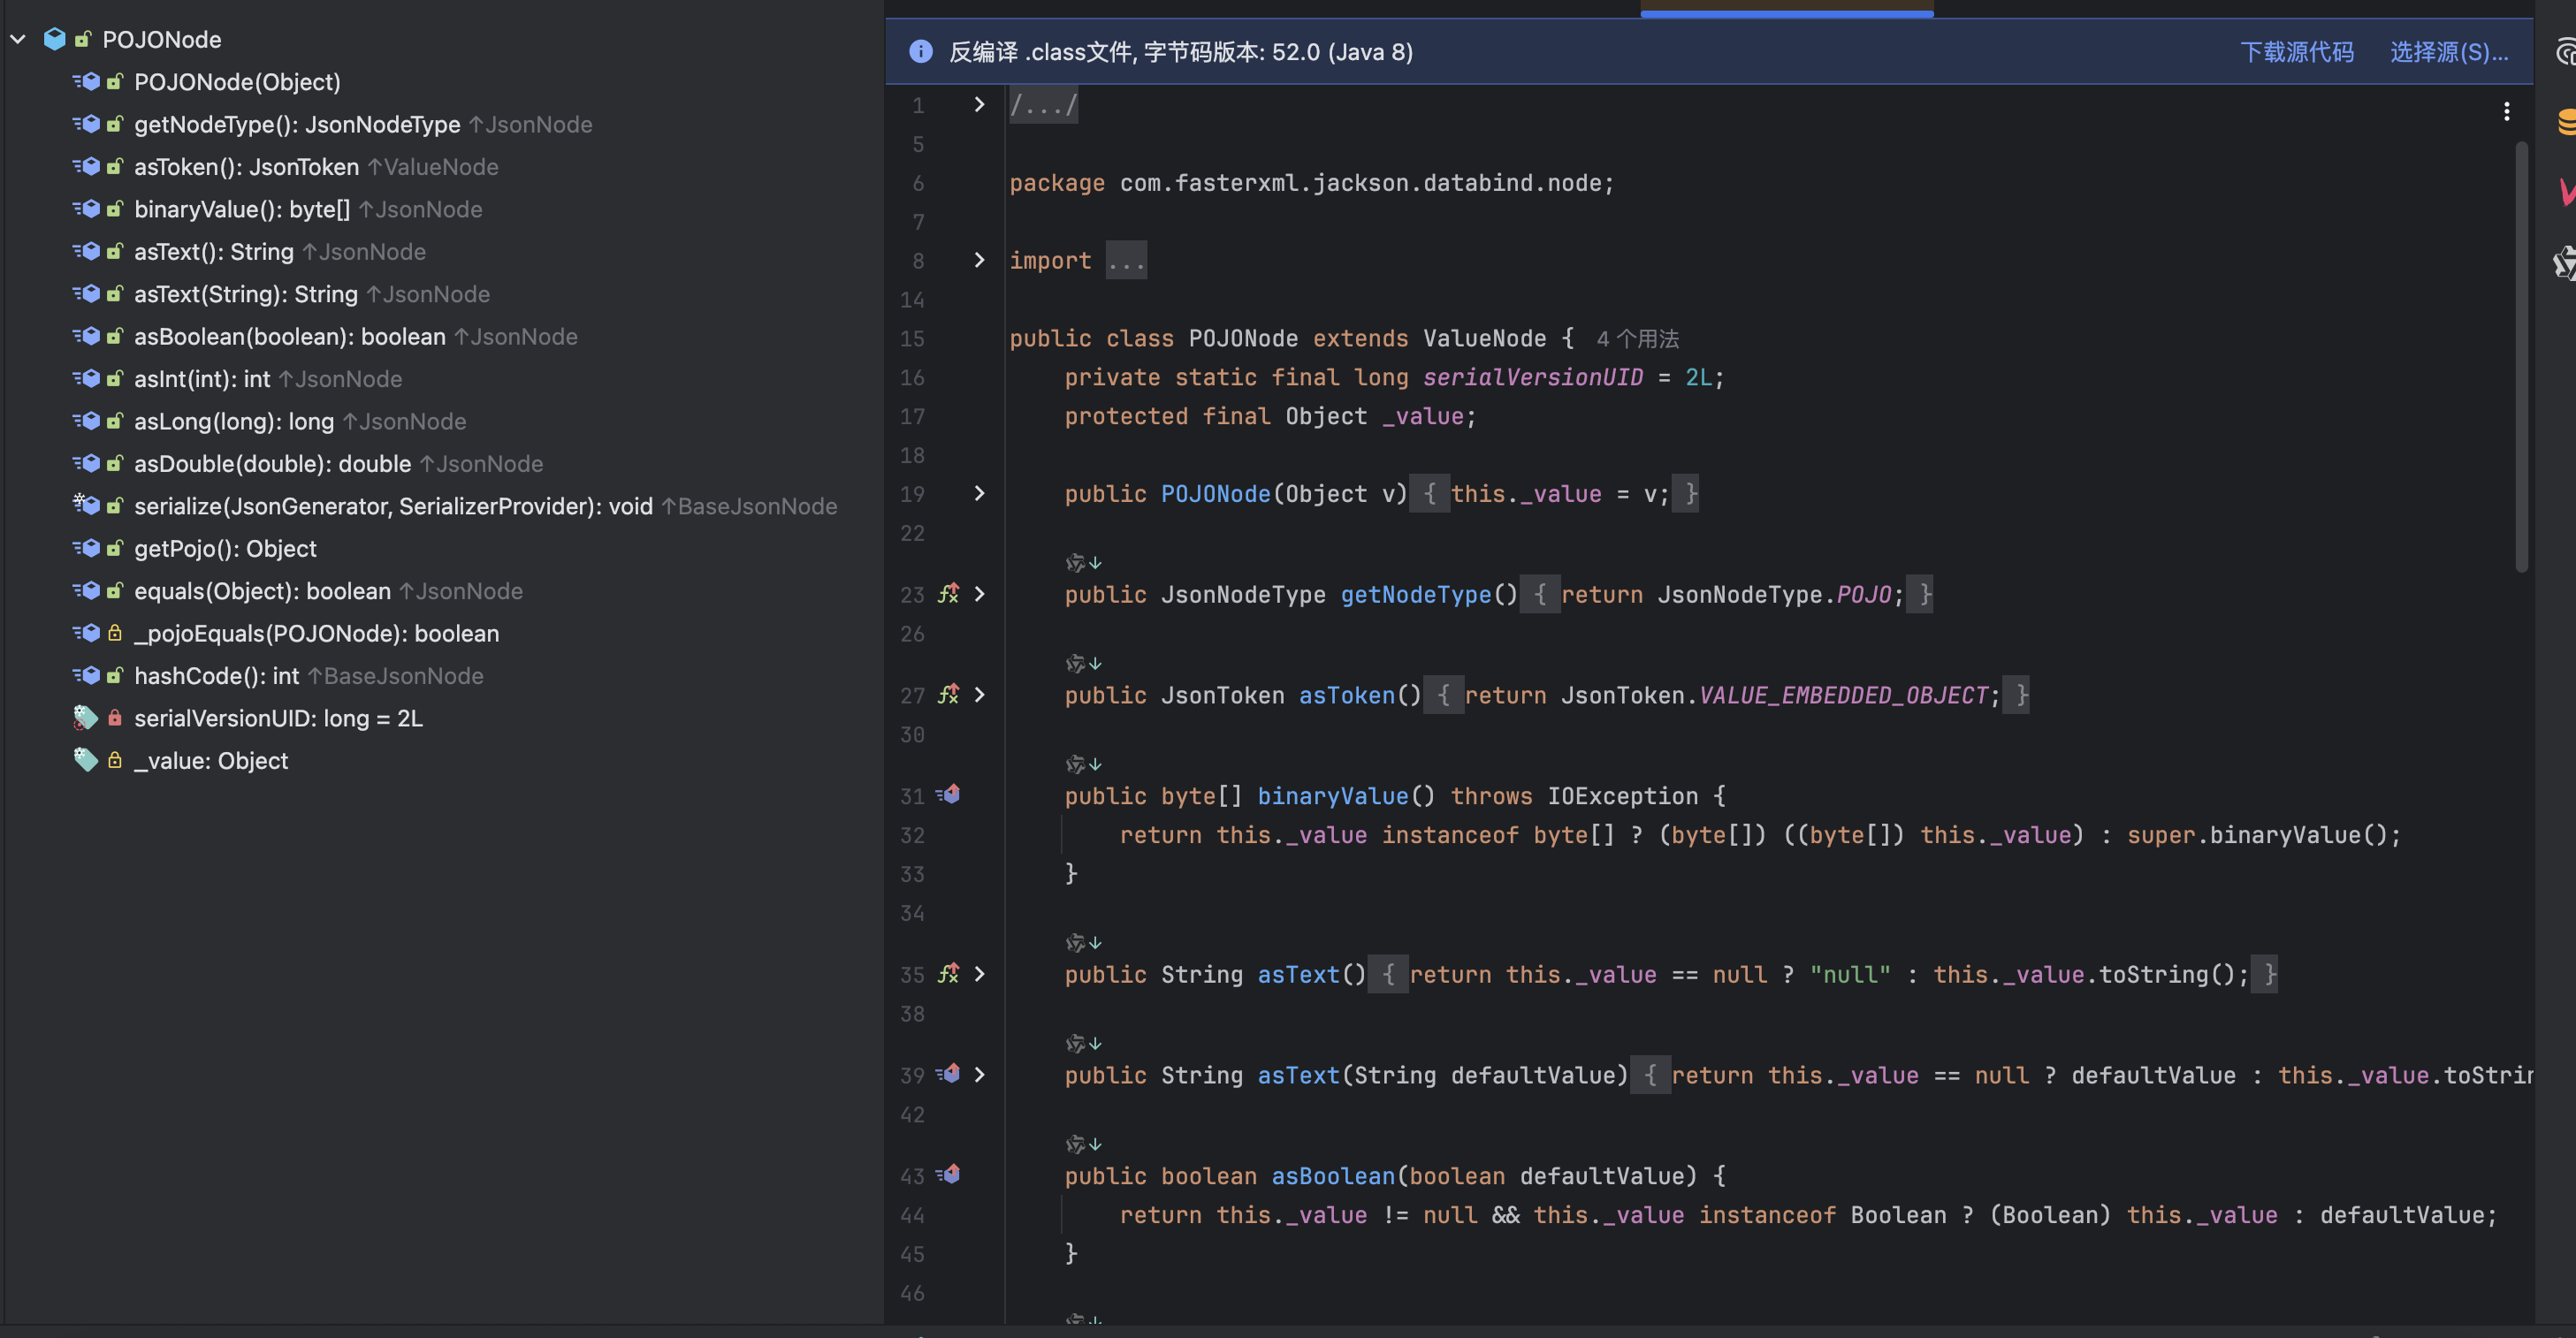Select getPojo(): Object in structure tree
This screenshot has width=2576, height=1338.
[225, 548]
